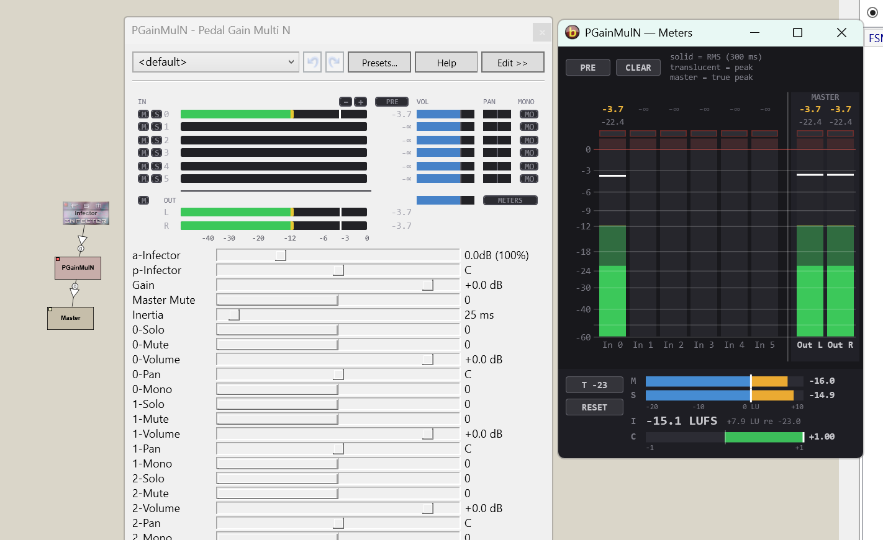883x540 pixels.
Task: Undo last change with the undo arrow icon
Action: 312,62
